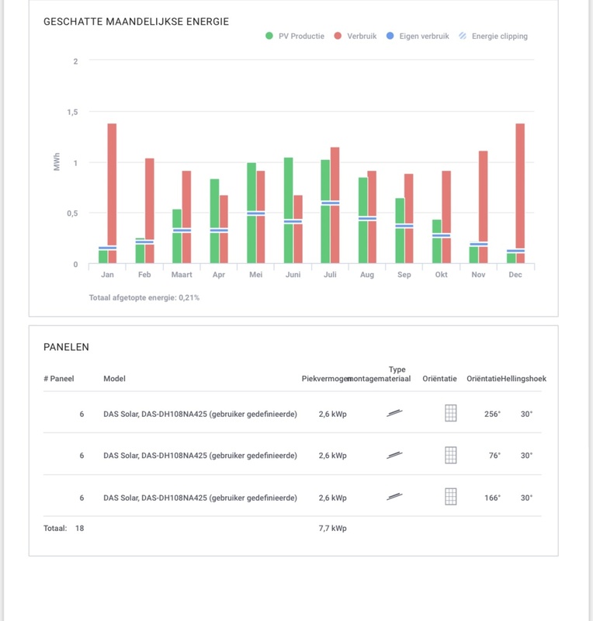The height and width of the screenshot is (621, 593).
Task: Click the Hellingshoek column header
Action: (524, 379)
